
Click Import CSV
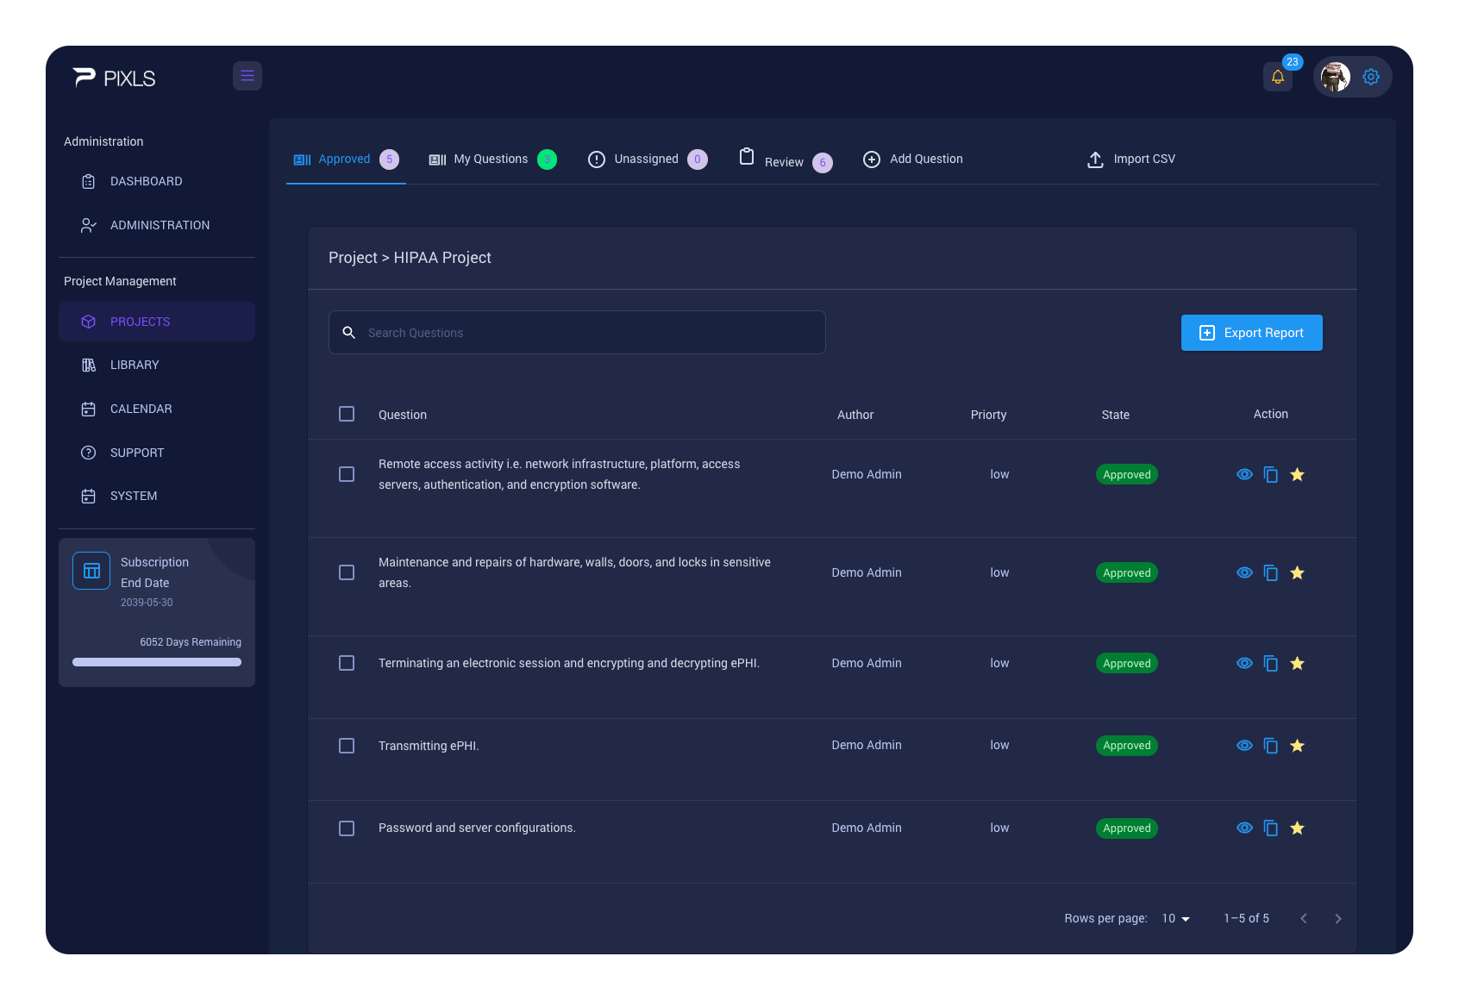(x=1131, y=159)
